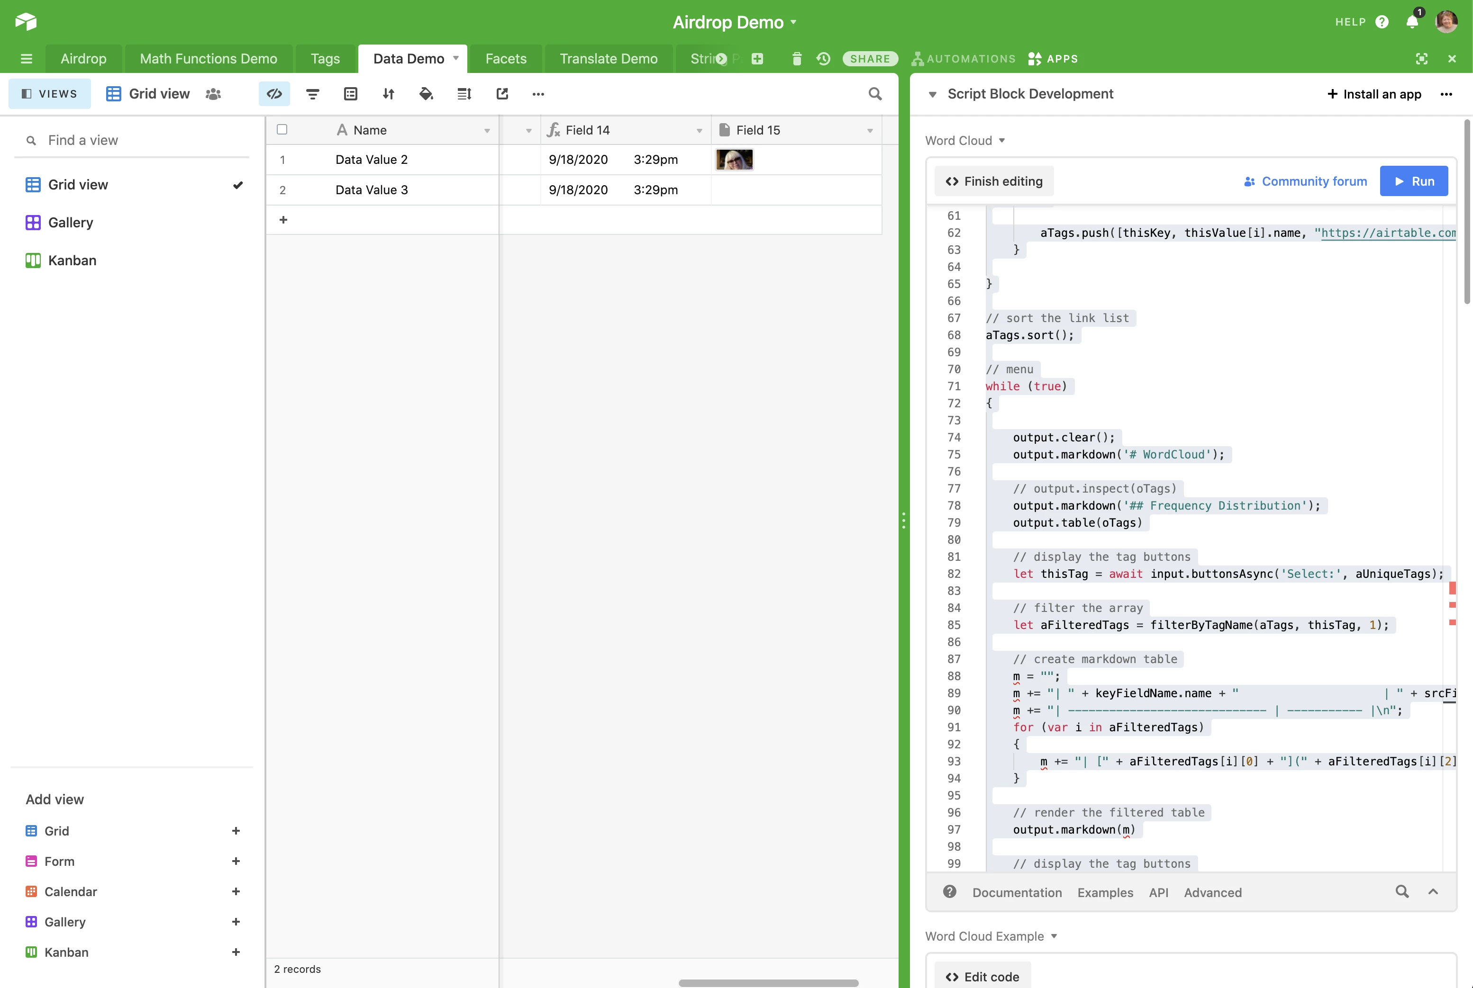Toggle the VIEWS sidebar button
Image resolution: width=1473 pixels, height=988 pixels.
50,94
